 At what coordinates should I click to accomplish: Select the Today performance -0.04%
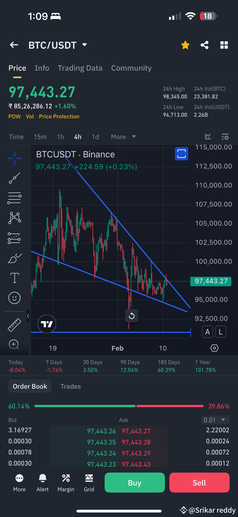[x=17, y=366]
